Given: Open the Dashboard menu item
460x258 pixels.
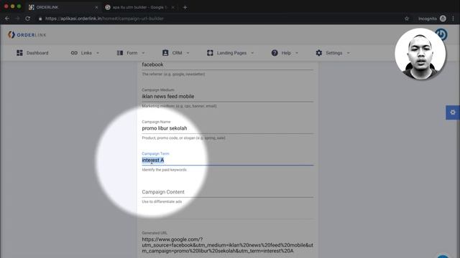Looking at the screenshot, I should 32,53.
